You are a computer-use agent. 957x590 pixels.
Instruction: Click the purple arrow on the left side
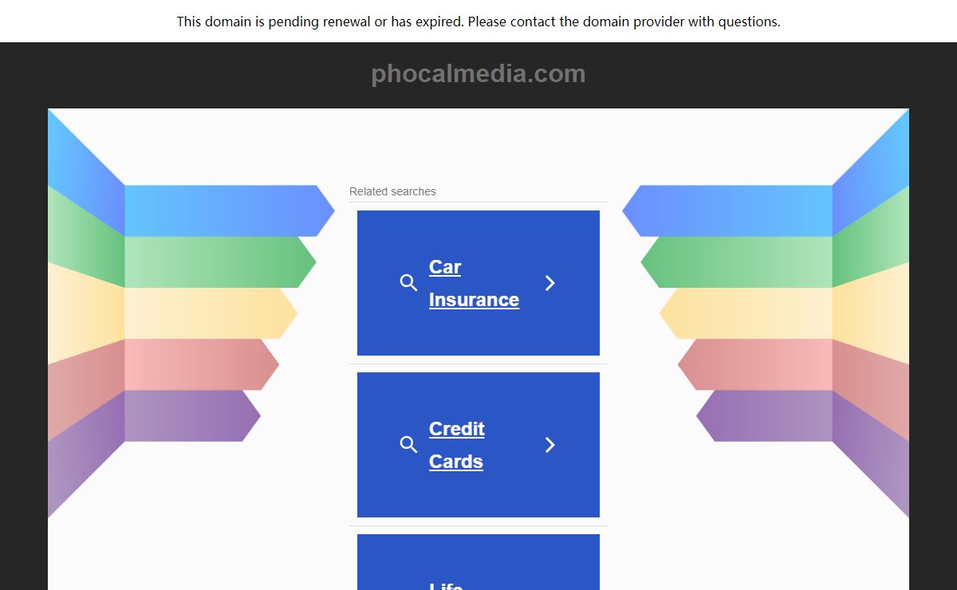(x=192, y=415)
